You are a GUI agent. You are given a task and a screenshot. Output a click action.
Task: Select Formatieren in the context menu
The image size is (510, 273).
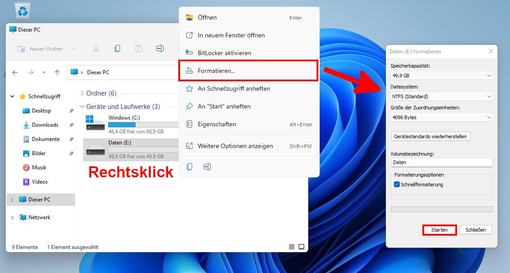[x=248, y=70]
